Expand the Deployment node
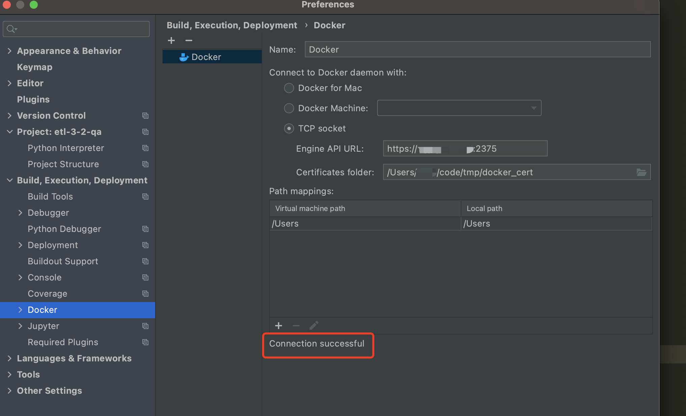Screen dimensions: 686x416 pos(20,245)
